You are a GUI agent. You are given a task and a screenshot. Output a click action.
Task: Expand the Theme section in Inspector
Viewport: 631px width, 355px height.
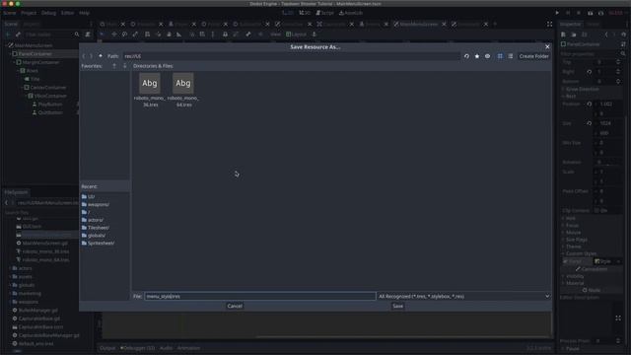tap(573, 247)
